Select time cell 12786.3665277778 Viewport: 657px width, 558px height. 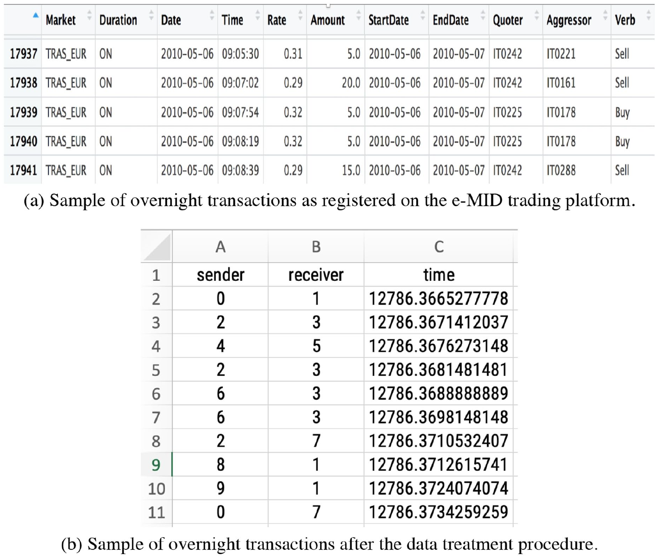(439, 298)
